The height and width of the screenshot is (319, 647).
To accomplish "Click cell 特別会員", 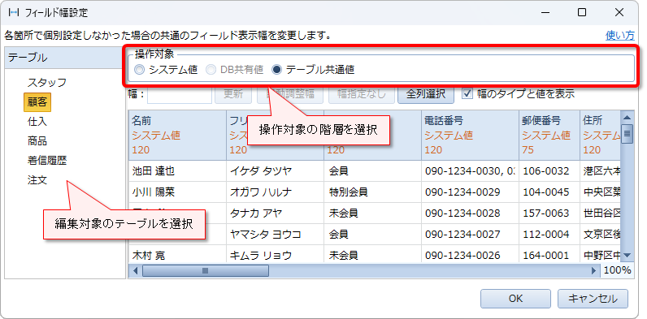I will tap(372, 192).
